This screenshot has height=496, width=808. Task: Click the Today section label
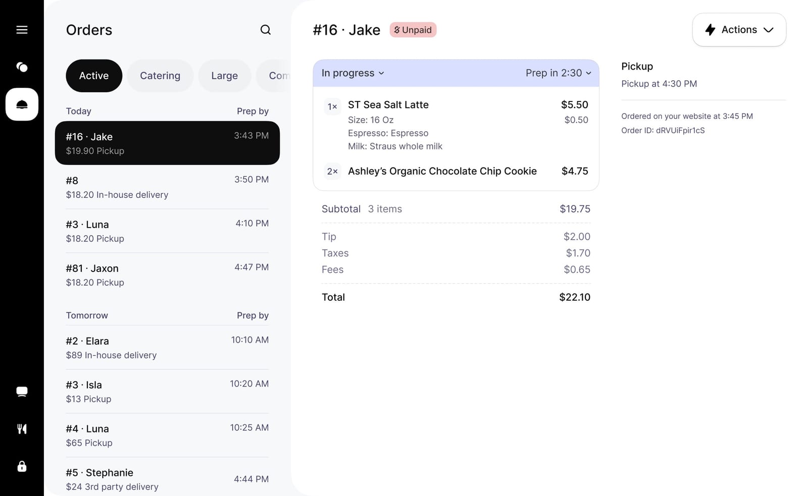tap(79, 111)
